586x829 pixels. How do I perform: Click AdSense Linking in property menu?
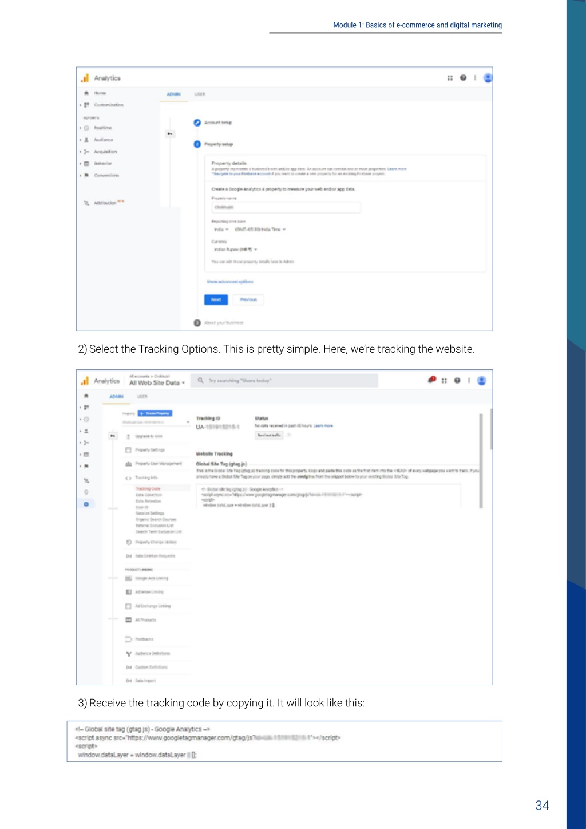click(x=144, y=592)
